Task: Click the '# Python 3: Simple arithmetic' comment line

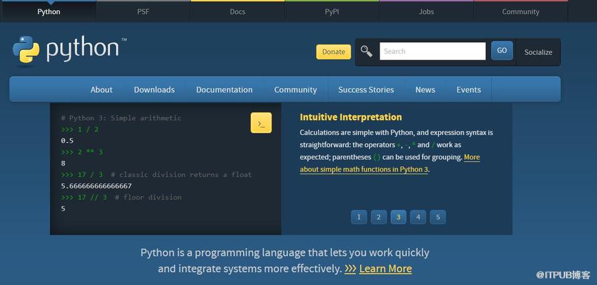Action: pos(121,118)
